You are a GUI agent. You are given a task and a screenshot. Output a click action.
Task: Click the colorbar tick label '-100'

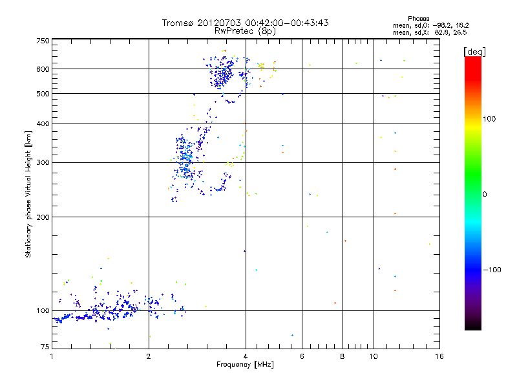point(492,270)
